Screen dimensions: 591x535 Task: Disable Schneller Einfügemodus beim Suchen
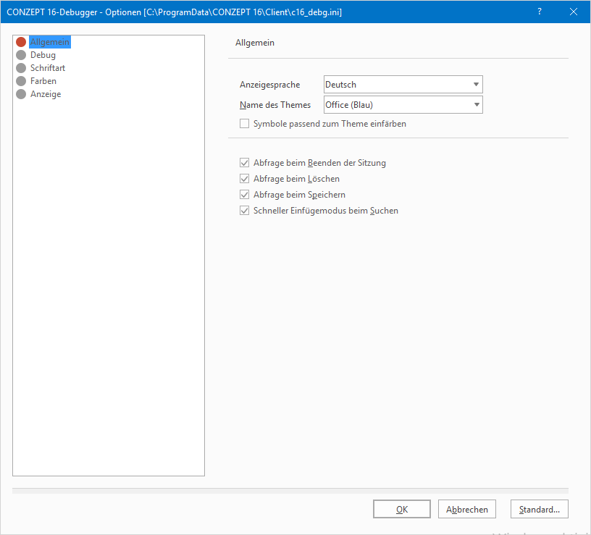point(244,211)
